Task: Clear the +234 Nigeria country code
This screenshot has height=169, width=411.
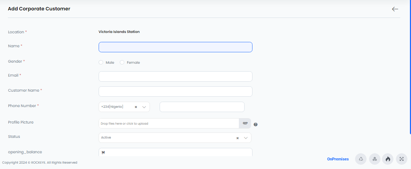Action: (136, 107)
